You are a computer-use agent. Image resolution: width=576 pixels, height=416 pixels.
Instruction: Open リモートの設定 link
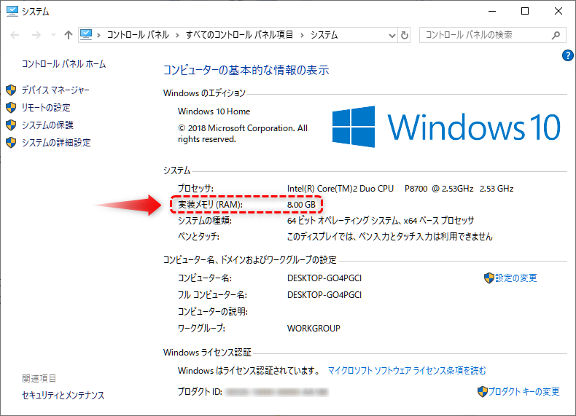coord(46,108)
